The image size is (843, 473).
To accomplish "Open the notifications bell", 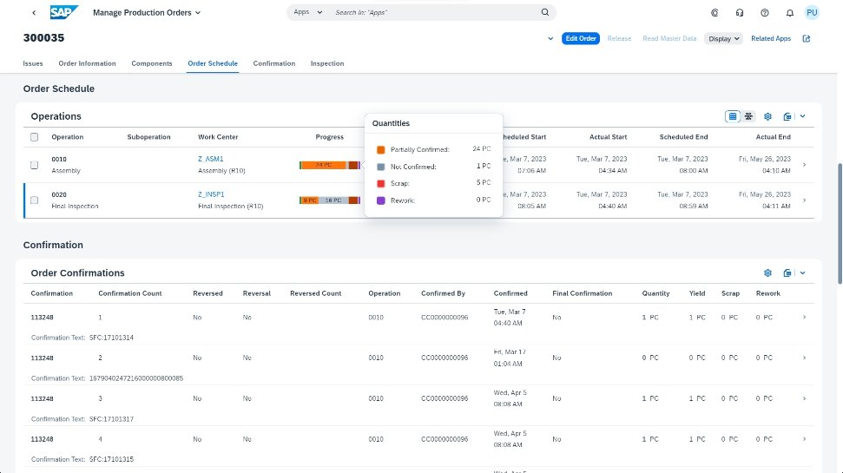I will 789,13.
